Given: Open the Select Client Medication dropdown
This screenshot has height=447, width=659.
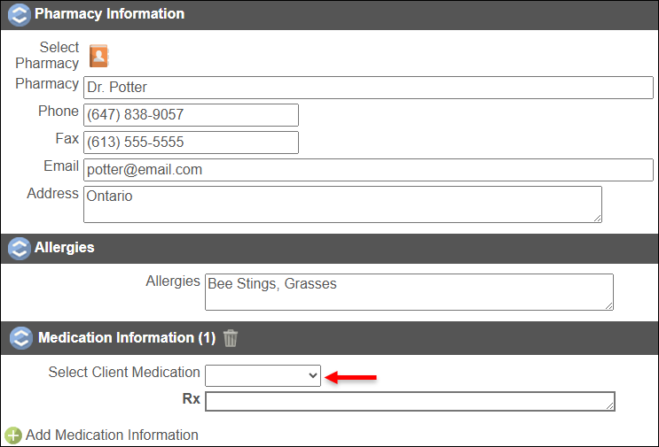Looking at the screenshot, I should [x=263, y=375].
